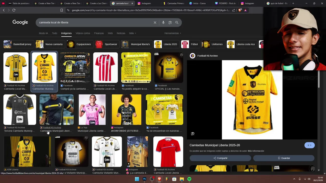Screen dimensions: 326x183
Task: Open Finanzas results tab
Action: pyautogui.click(x=99, y=33)
